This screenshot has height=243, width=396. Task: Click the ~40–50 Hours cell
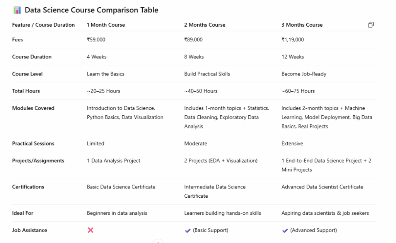pyautogui.click(x=201, y=91)
